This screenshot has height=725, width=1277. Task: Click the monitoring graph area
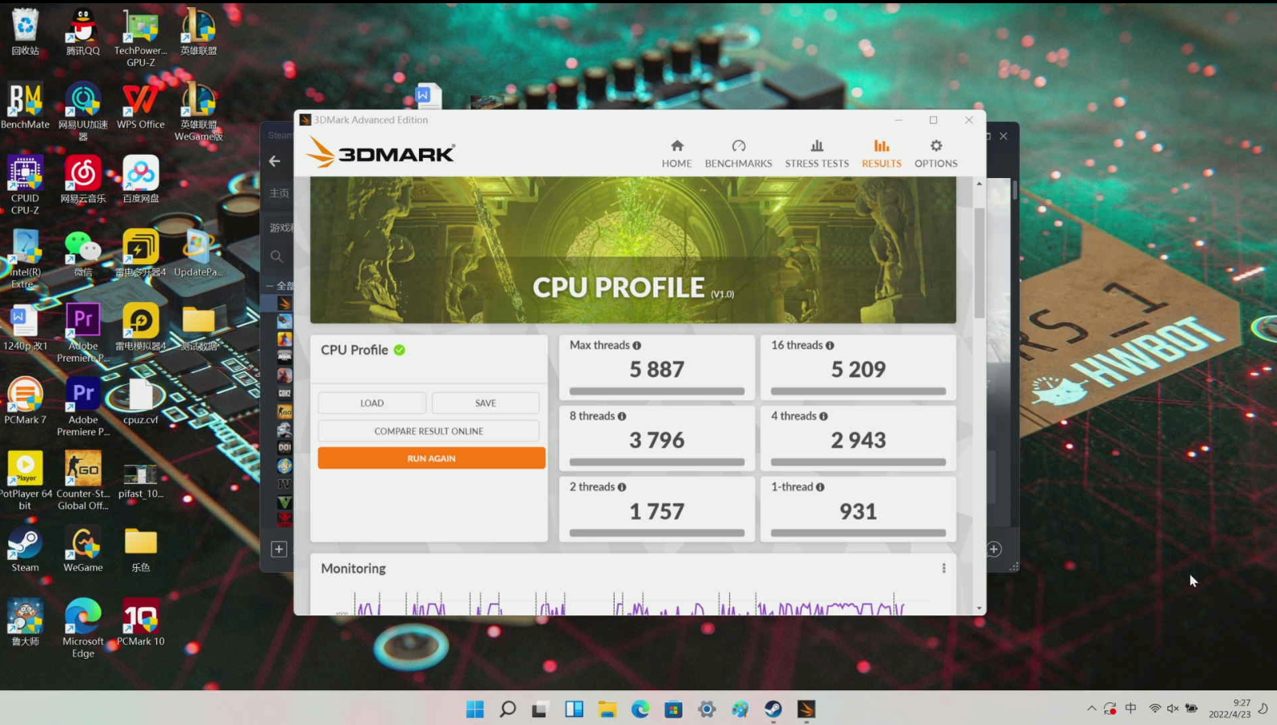tap(632, 603)
